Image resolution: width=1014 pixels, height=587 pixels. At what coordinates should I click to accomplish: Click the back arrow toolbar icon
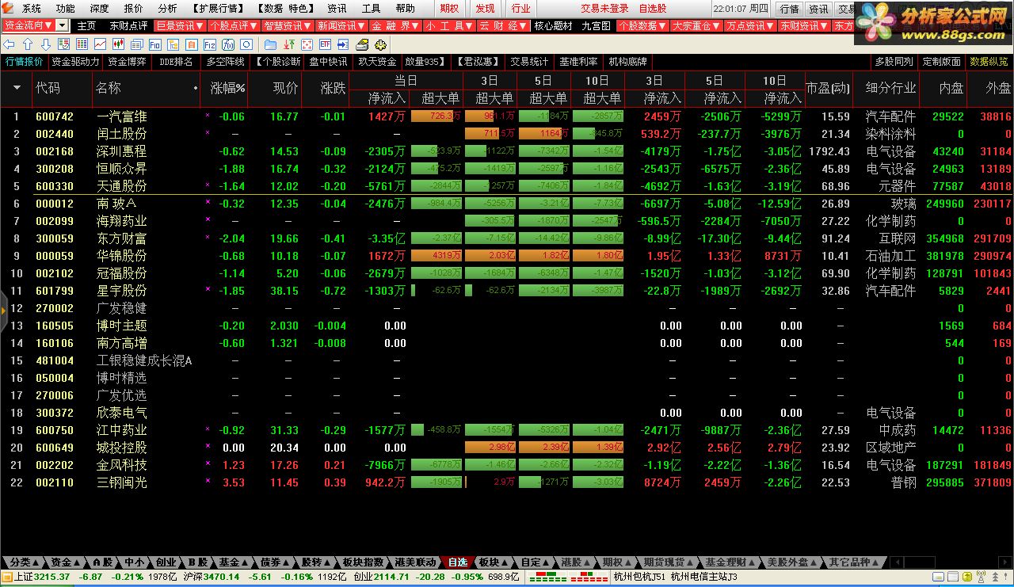(9, 44)
